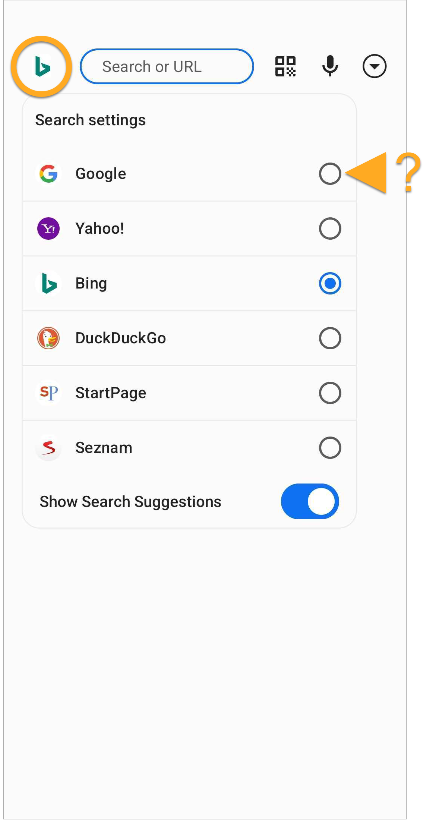
Task: Choose the Seznam list entry label
Action: pos(104,448)
